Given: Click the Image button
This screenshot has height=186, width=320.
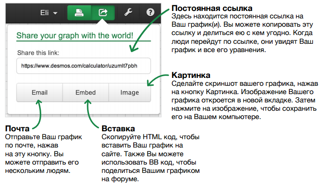Looking at the screenshot, I should pos(130,92).
